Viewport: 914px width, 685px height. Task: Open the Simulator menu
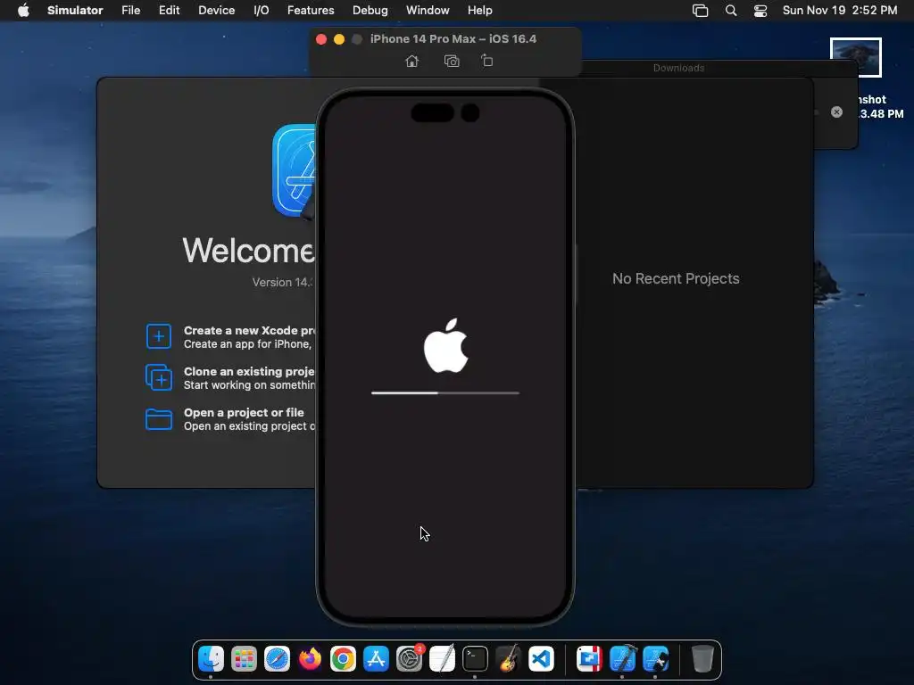click(x=75, y=11)
